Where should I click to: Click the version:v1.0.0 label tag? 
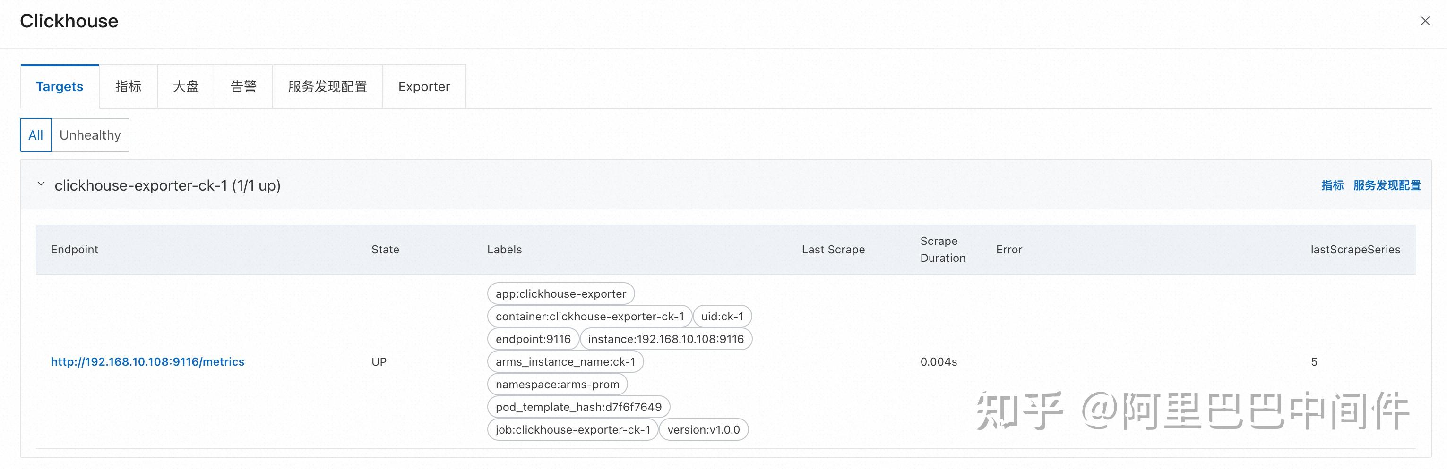703,430
